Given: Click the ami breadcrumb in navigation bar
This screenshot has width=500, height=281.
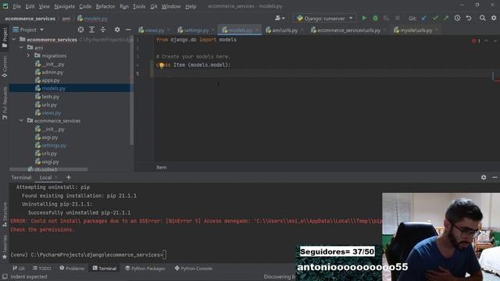Looking at the screenshot, I should point(66,19).
